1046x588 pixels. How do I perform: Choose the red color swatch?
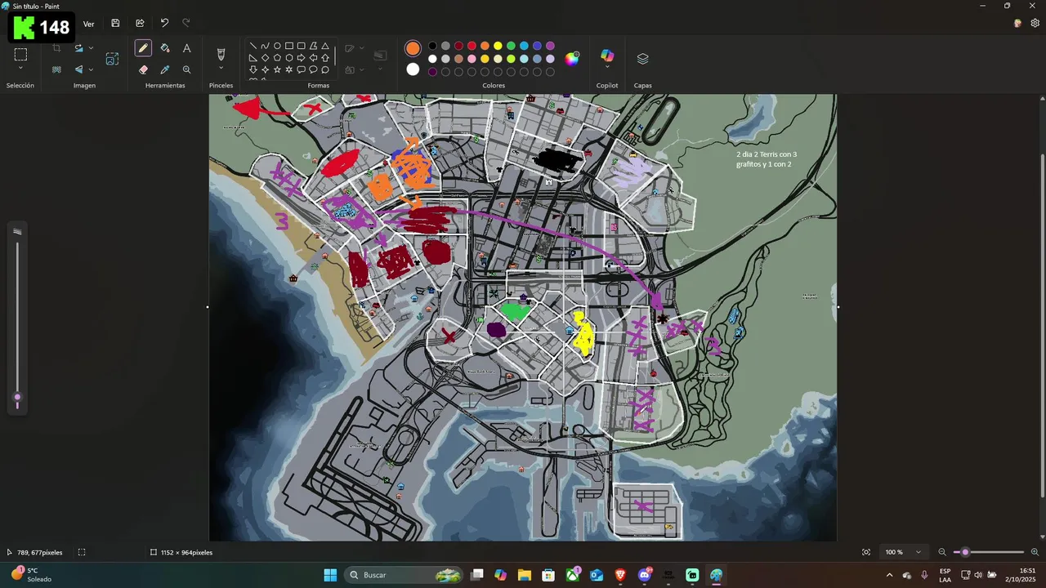pos(472,46)
